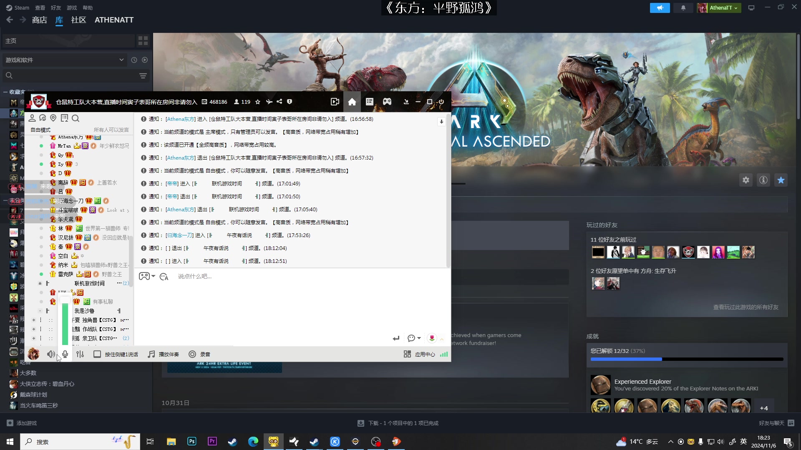Toggle favorite star for the YY channel
Screen dimensions: 801x450
[258, 102]
